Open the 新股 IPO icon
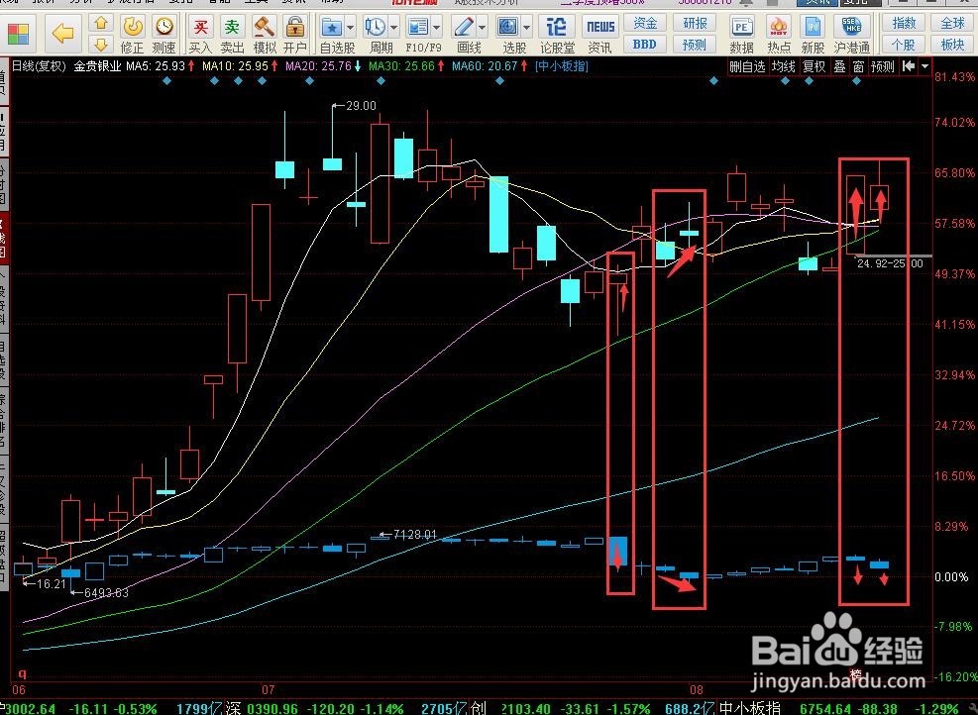This screenshot has height=715, width=978. coord(814,35)
